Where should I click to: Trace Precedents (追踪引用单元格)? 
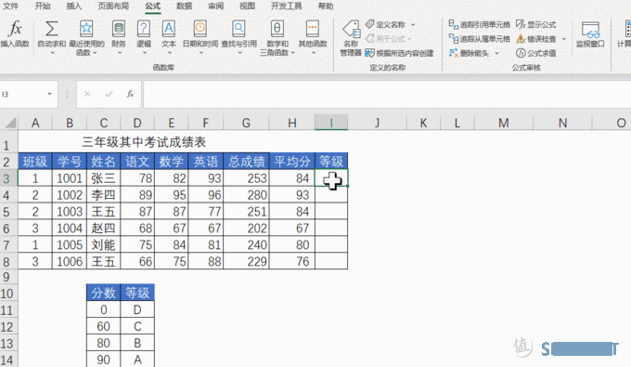pyautogui.click(x=480, y=24)
